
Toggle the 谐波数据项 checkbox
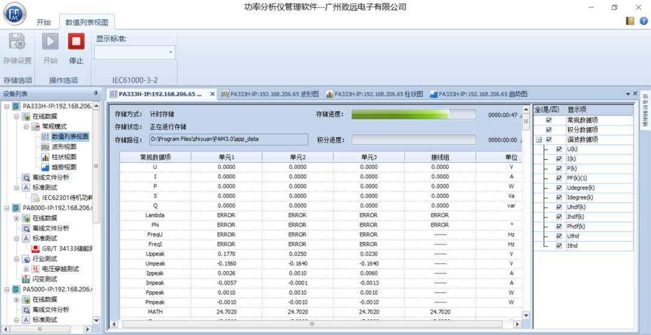pos(549,139)
